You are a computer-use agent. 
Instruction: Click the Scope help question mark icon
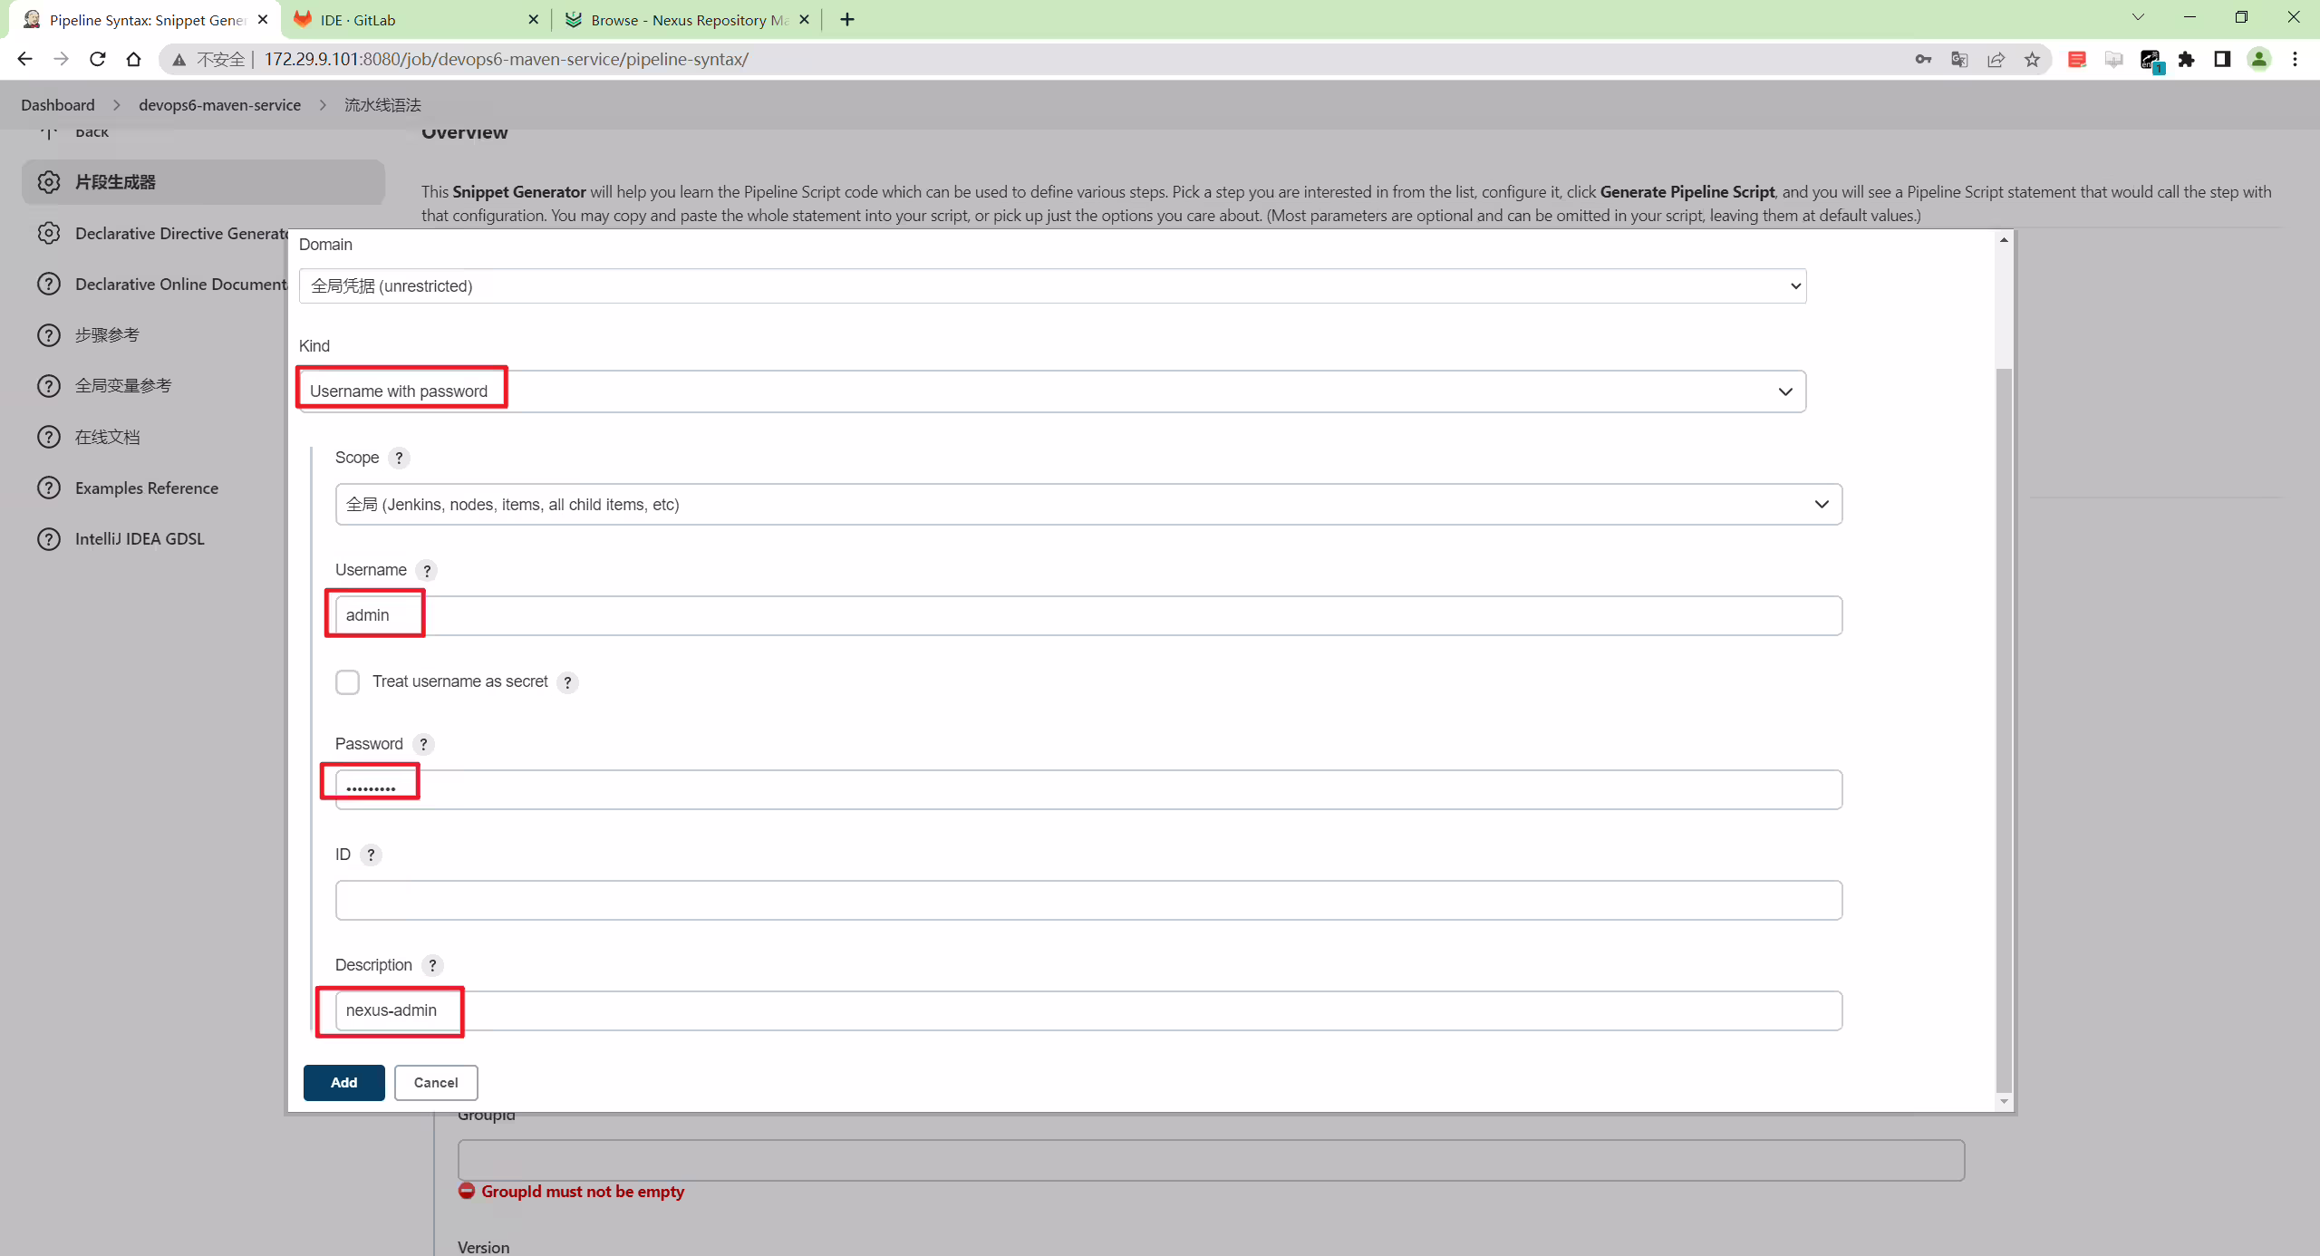[x=399, y=459]
